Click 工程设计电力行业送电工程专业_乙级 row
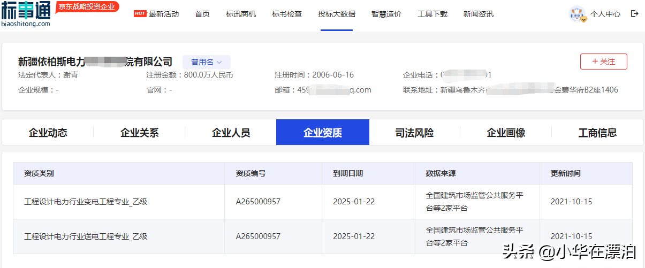This screenshot has height=268, width=645. (323, 236)
